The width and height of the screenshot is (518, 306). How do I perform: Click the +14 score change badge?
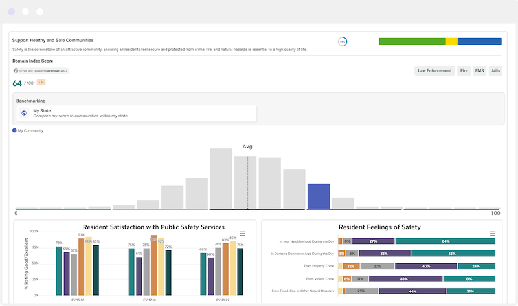click(41, 83)
